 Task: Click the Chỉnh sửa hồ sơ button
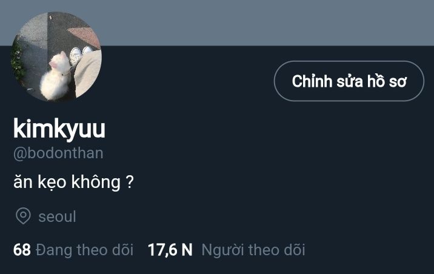349,81
